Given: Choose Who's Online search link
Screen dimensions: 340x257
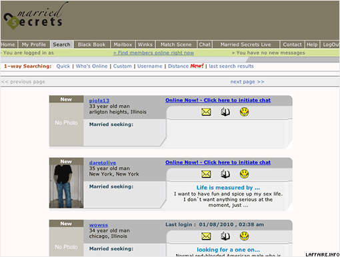Looking at the screenshot, I should pos(91,66).
